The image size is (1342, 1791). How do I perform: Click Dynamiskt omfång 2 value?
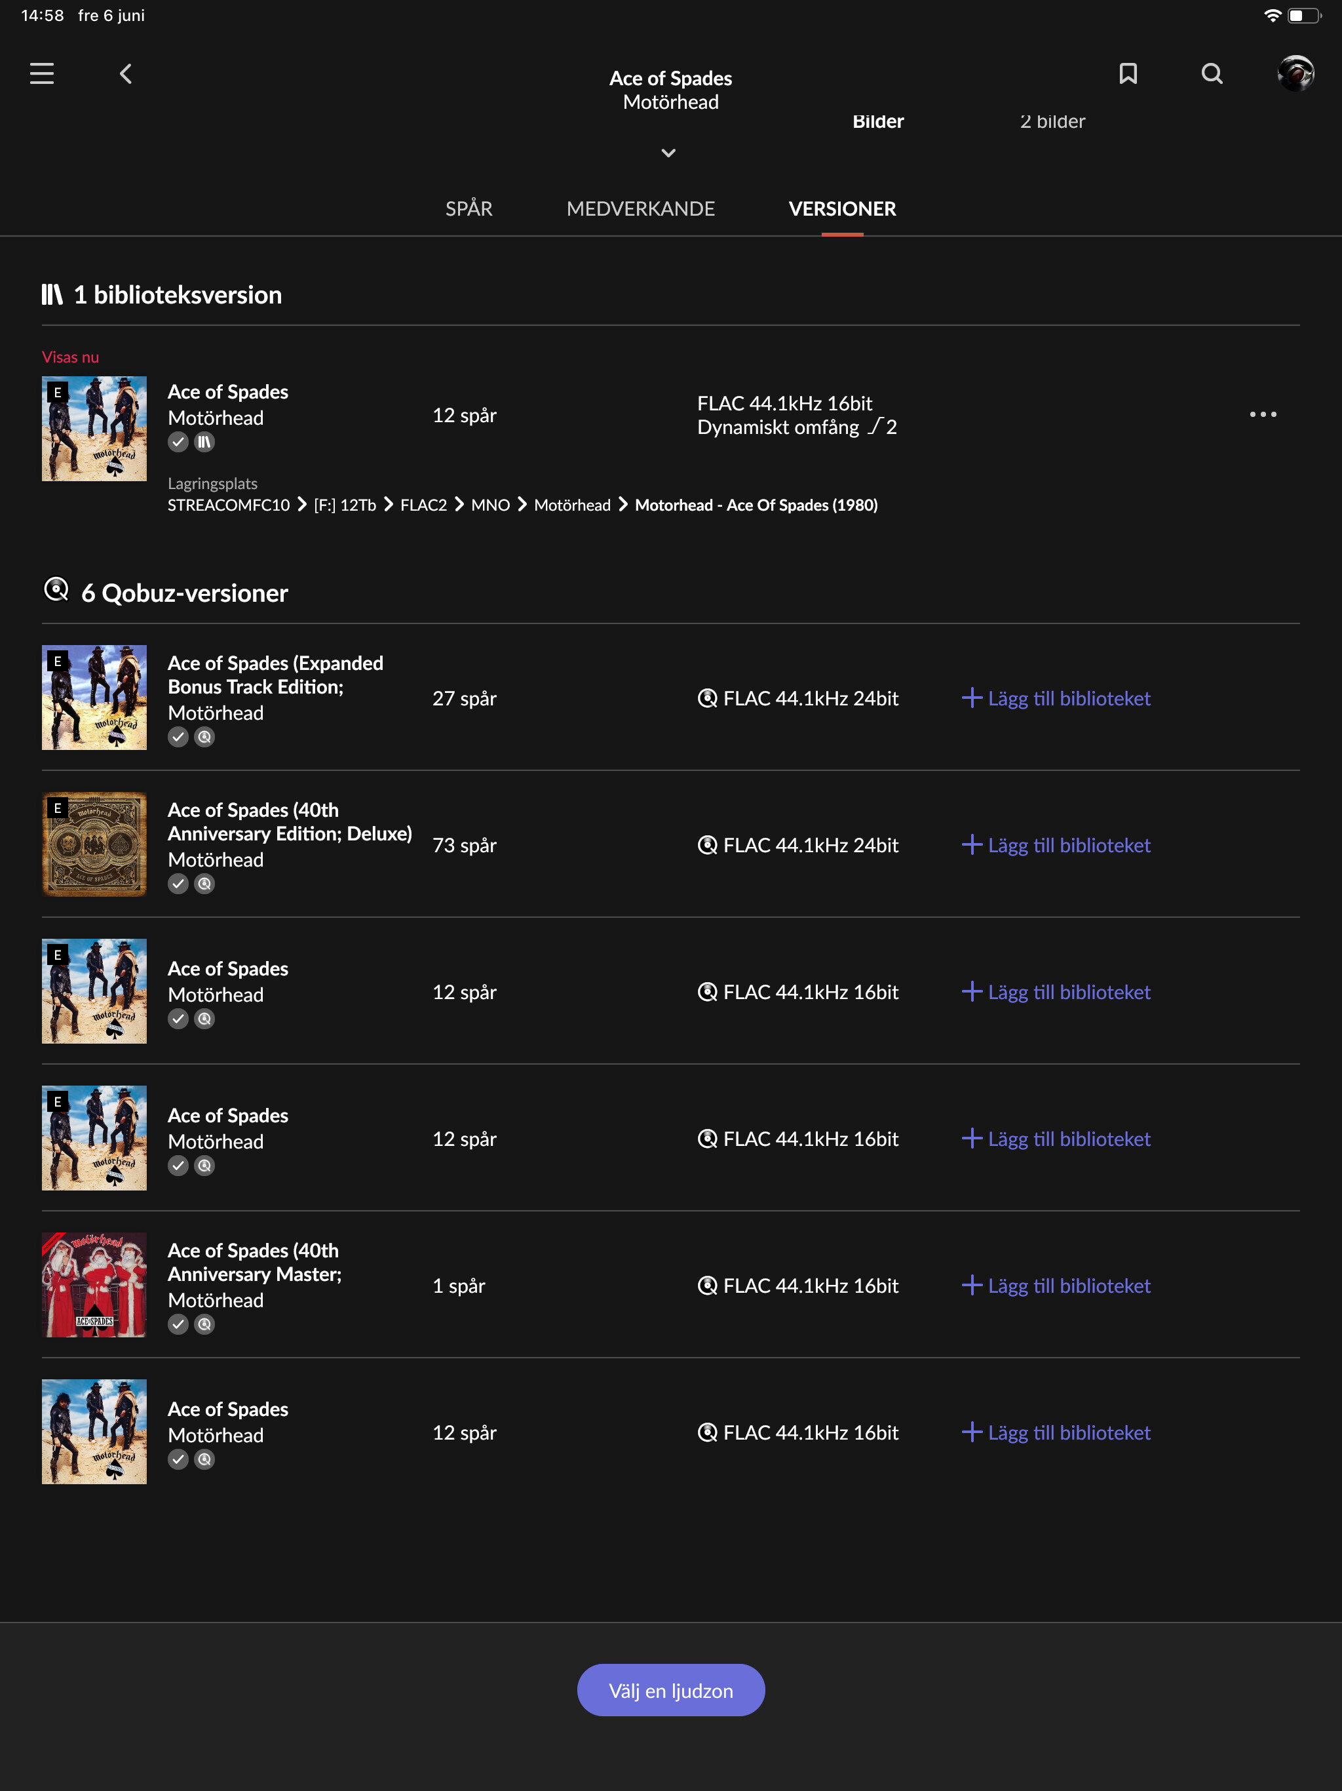[x=797, y=427]
